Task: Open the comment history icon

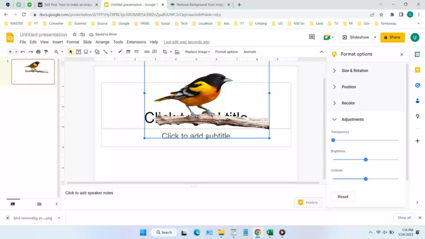Action: coord(312,37)
